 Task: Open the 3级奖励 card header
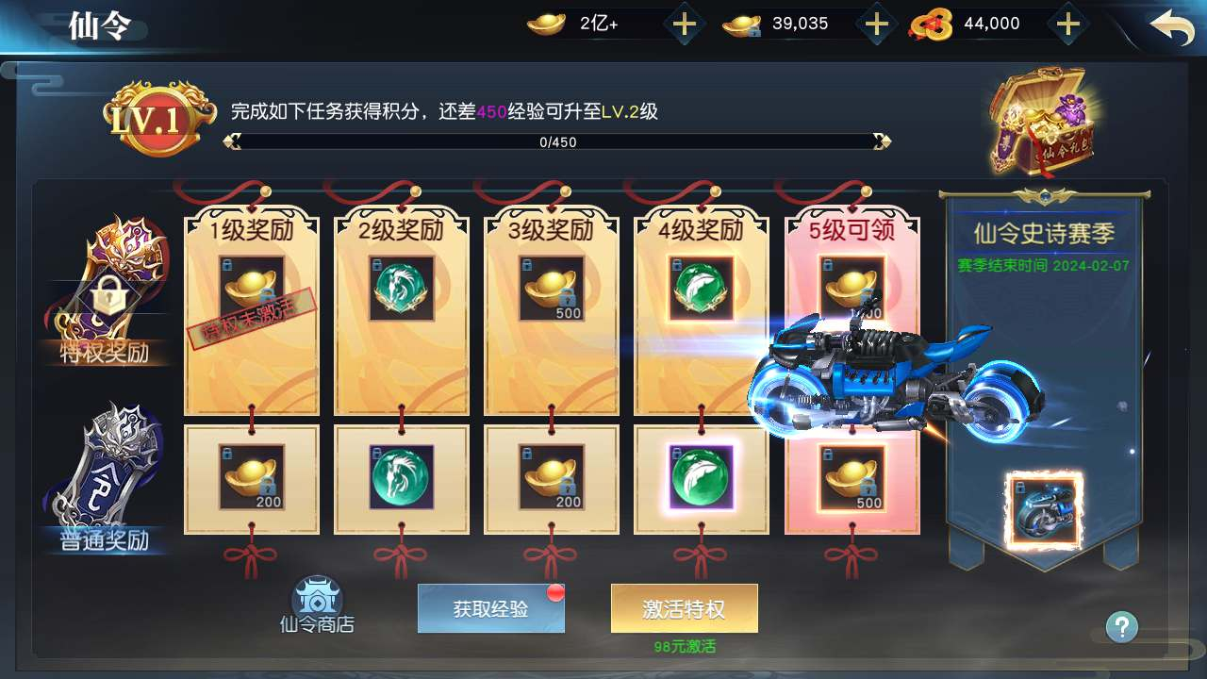(552, 229)
